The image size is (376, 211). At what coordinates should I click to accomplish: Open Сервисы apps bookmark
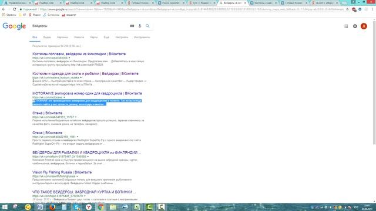click(9, 15)
